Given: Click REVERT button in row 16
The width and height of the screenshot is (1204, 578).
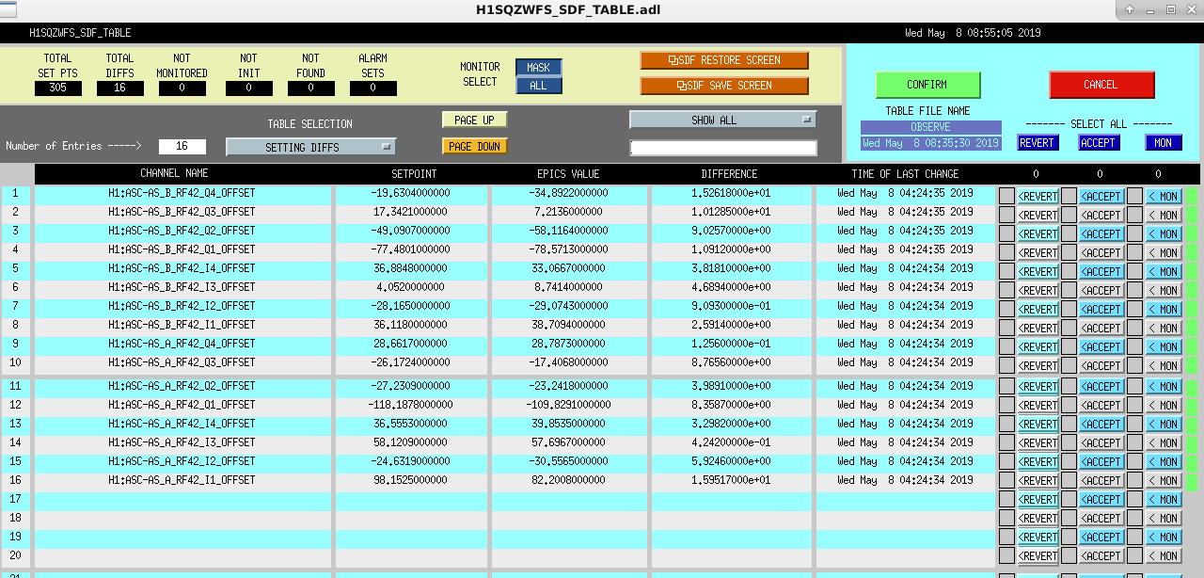Looking at the screenshot, I should 1038,480.
